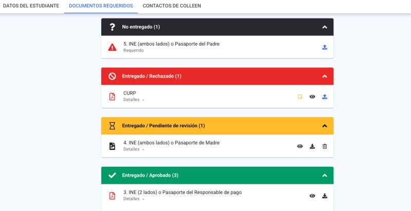This screenshot has width=411, height=211.
Task: Download the Responsable de pago document
Action: point(325,196)
